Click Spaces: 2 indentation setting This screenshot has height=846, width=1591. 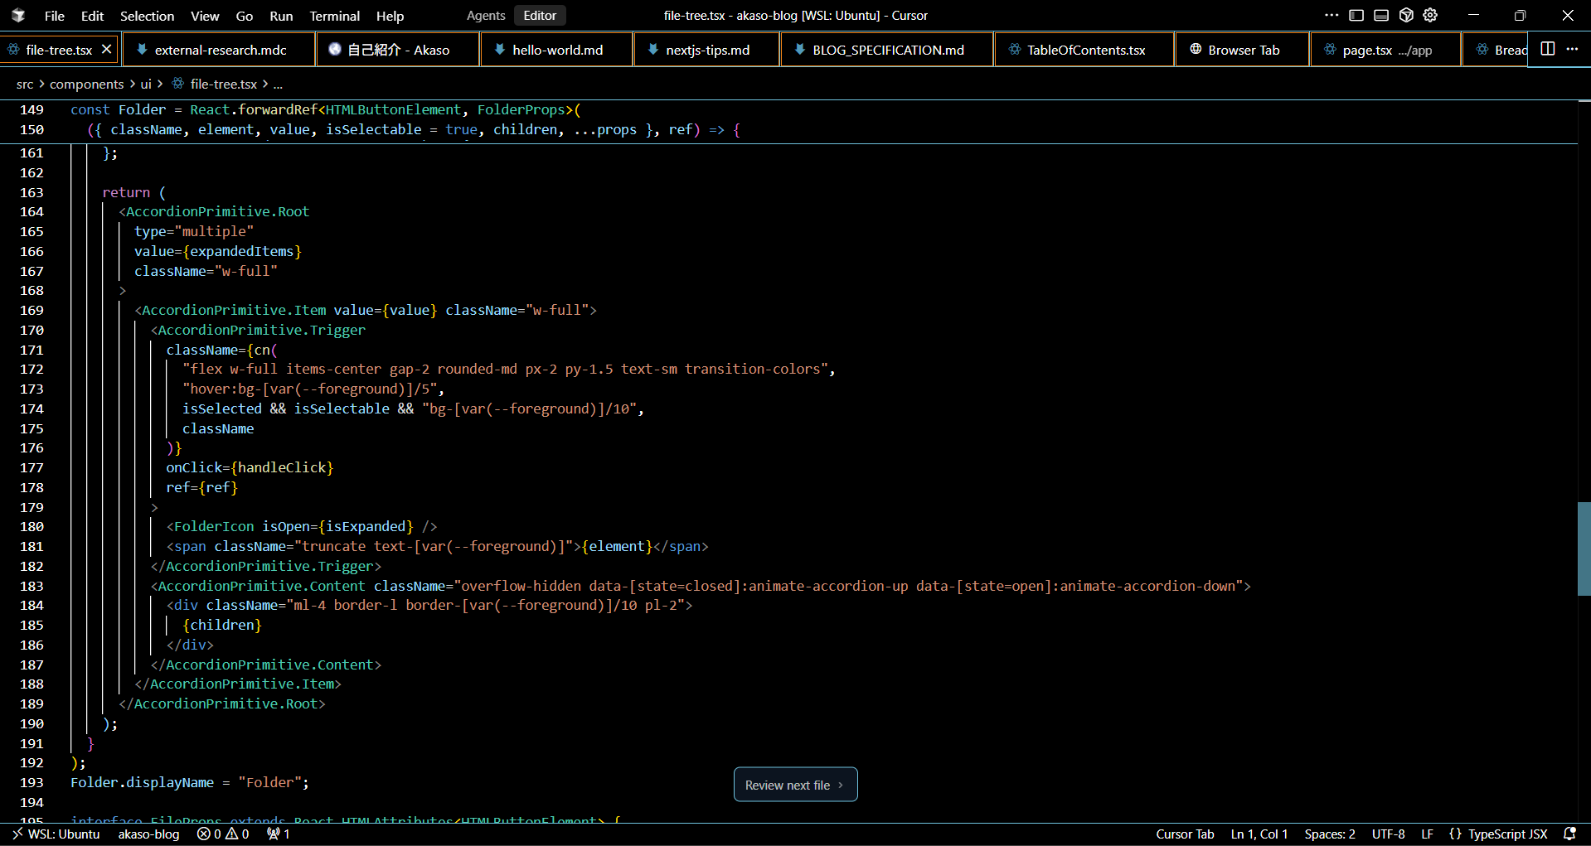coord(1329,834)
